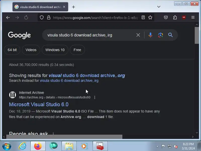Open Microsoft Visual Studio 6.0 result

click(39, 104)
